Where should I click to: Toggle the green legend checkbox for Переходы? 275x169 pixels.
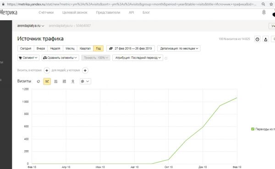coord(253,129)
